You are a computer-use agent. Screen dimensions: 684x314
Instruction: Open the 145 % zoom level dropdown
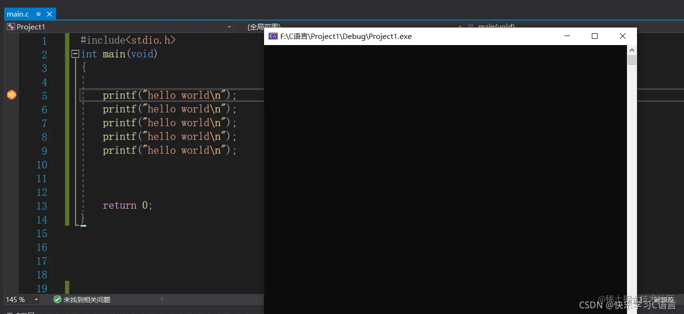[36, 300]
